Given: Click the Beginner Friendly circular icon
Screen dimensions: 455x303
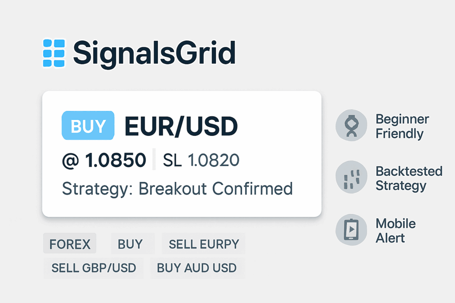Looking at the screenshot, I should (x=351, y=126).
